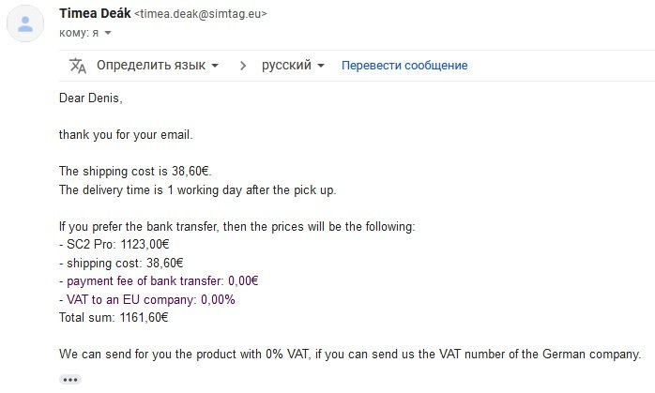Click the translate icon in the translation bar
655x393 pixels.
[78, 66]
